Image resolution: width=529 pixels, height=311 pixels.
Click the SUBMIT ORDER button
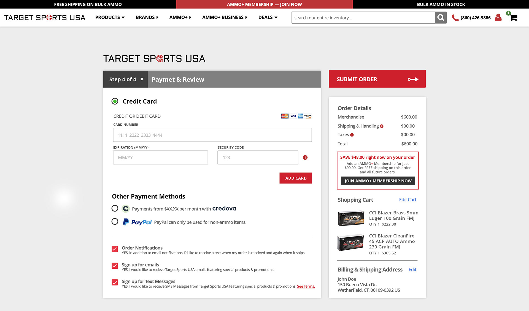pyautogui.click(x=377, y=79)
